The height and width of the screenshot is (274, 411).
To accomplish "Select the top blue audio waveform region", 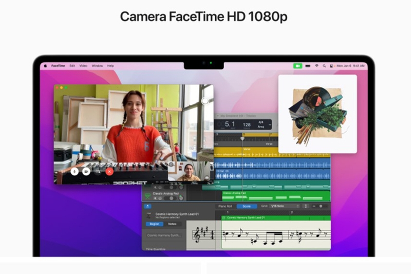I will click(272, 165).
